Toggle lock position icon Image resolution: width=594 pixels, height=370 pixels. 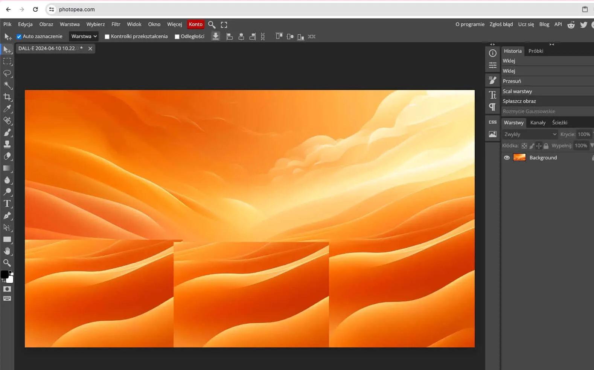tap(539, 146)
